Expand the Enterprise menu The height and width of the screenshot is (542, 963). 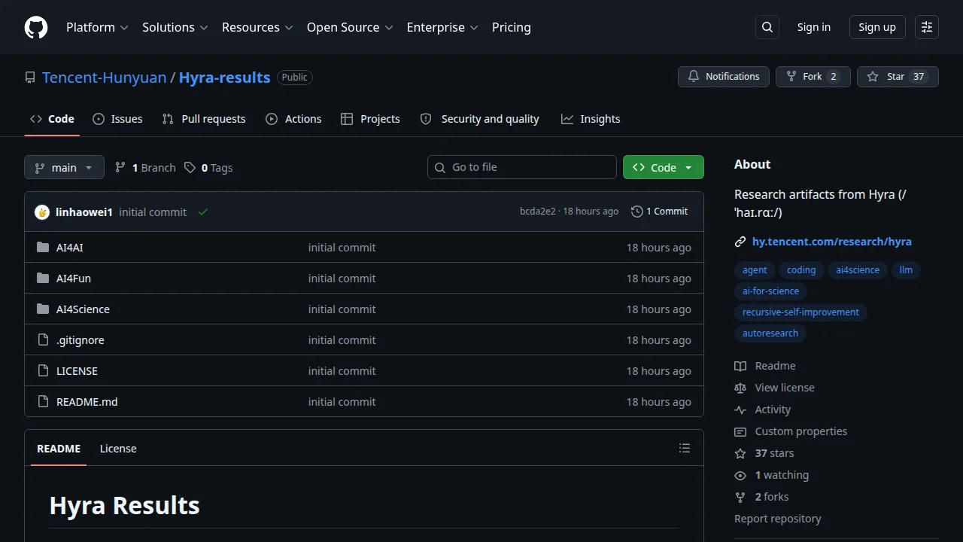[x=442, y=27]
